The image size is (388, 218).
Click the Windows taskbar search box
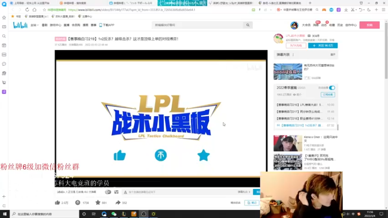pyautogui.click(x=45, y=214)
